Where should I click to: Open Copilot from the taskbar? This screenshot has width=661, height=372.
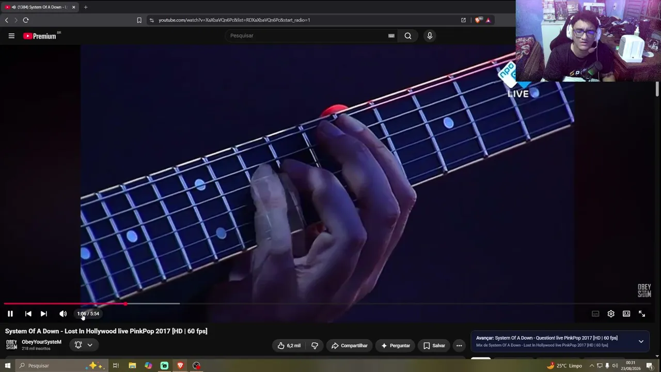point(148,366)
